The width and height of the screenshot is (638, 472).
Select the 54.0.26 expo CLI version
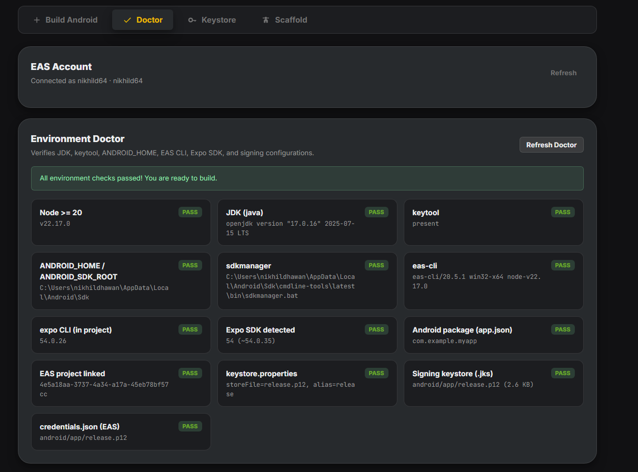click(53, 341)
